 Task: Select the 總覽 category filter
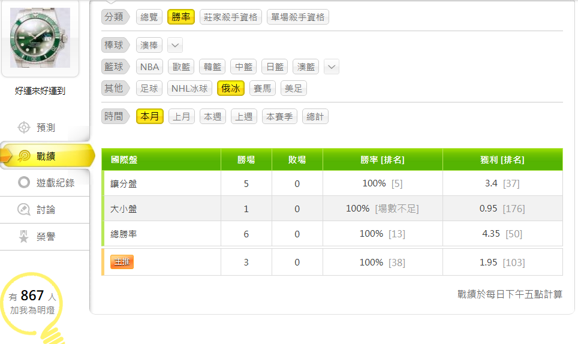pyautogui.click(x=149, y=17)
